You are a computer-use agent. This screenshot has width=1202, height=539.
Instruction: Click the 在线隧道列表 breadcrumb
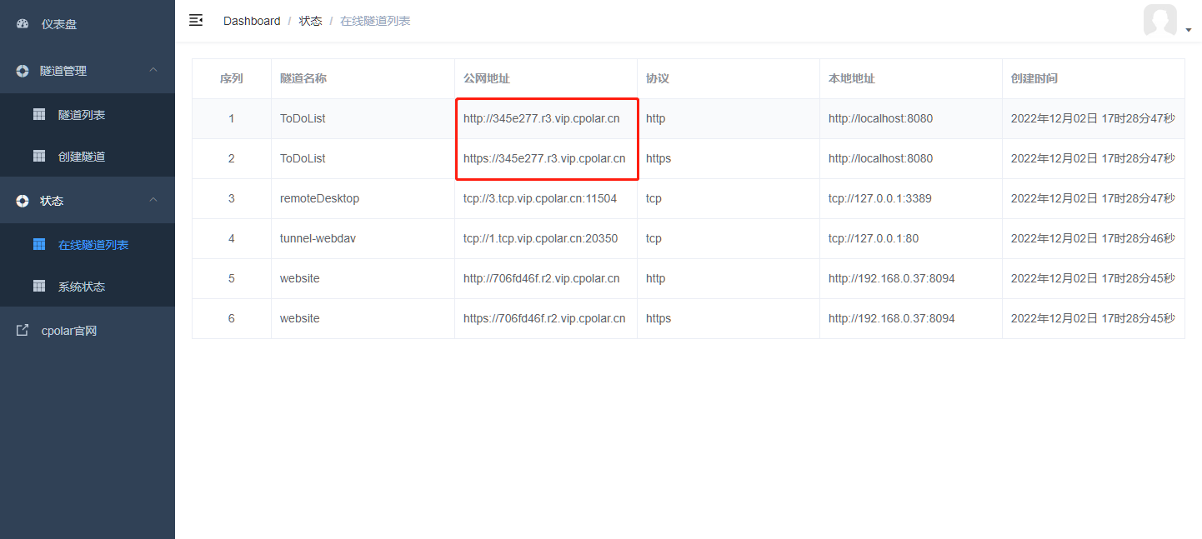tap(375, 21)
